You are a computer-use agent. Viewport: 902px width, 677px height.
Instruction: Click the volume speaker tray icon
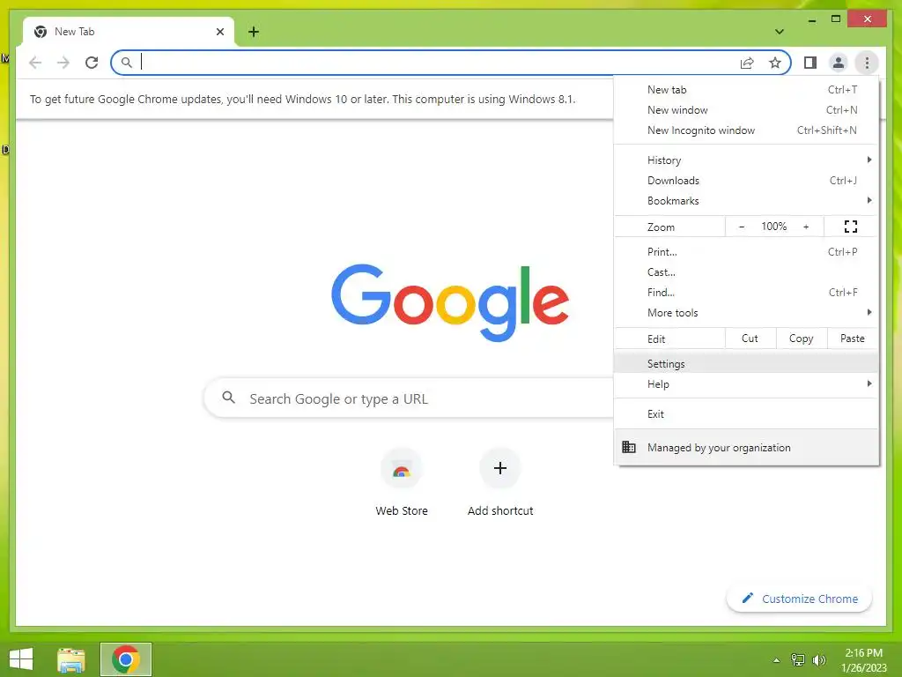click(x=819, y=660)
